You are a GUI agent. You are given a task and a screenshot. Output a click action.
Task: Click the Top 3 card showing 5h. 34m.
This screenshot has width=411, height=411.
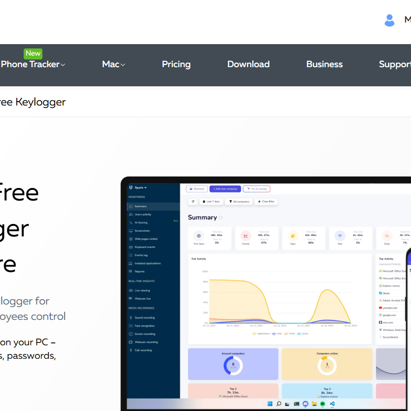[327, 391]
